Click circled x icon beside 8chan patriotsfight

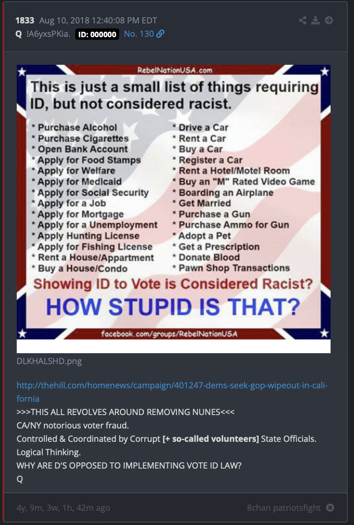pos(330,508)
